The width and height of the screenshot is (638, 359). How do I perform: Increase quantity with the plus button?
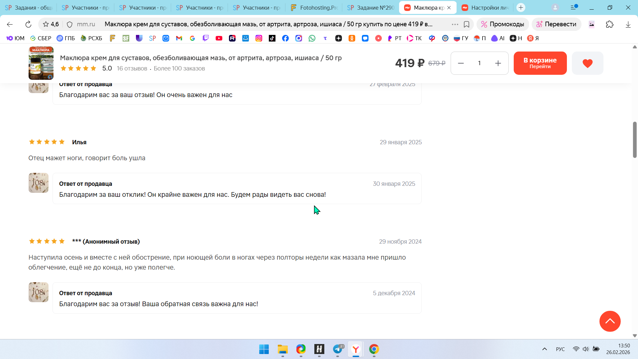tap(498, 63)
